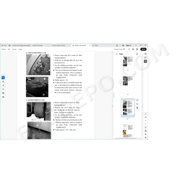Rotate the view in right rail
183x183 pixels.
pos(145,128)
